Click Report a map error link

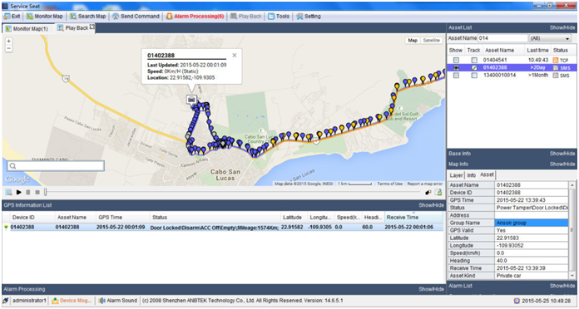coord(424,184)
